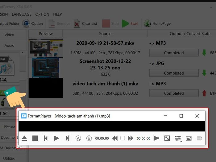
Task: Click Completed bar for 2020-09-19 mkv
Action: tap(174, 53)
